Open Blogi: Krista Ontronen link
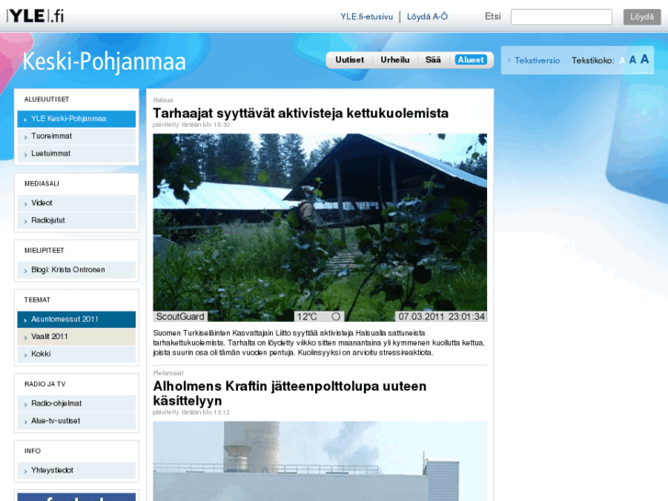Screen dimensions: 668x501 76,270
